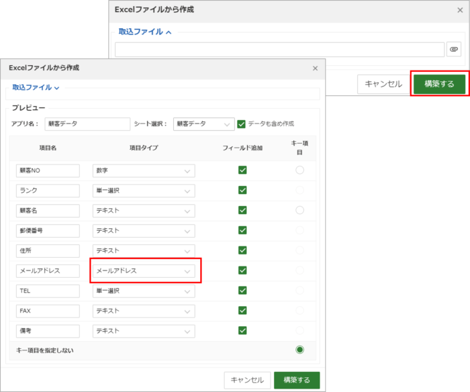
Task: Select 顧客名 as key item radio
Action: click(x=299, y=210)
